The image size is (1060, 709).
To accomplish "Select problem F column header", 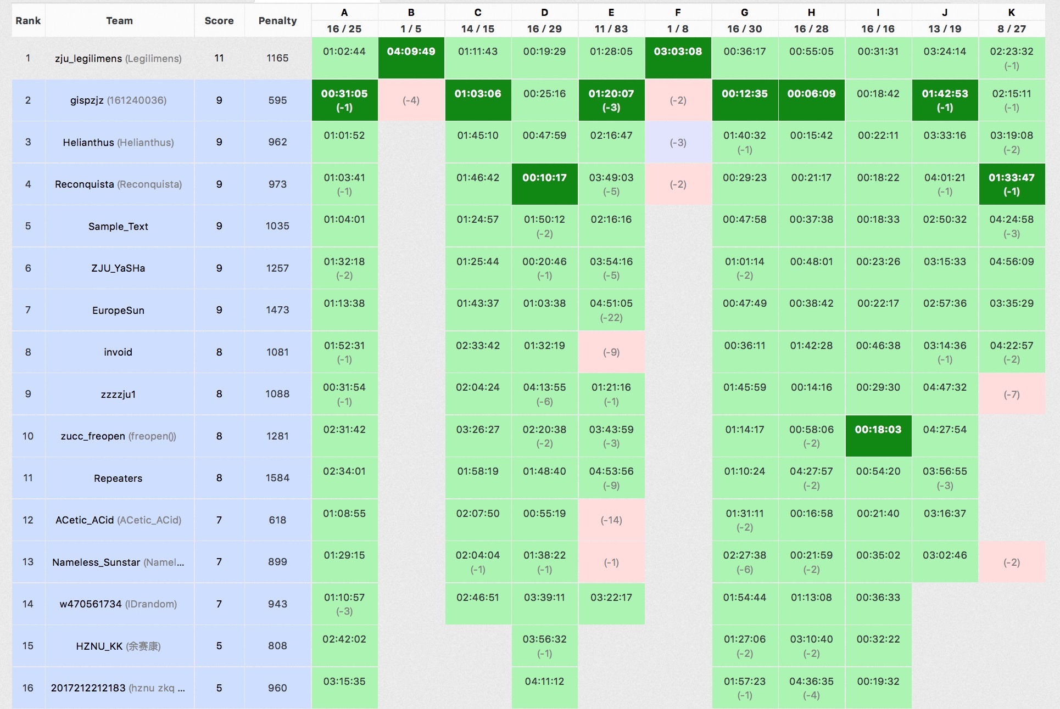I will pyautogui.click(x=678, y=13).
